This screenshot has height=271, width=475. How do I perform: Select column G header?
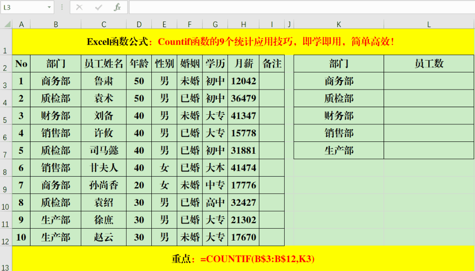(x=215, y=24)
